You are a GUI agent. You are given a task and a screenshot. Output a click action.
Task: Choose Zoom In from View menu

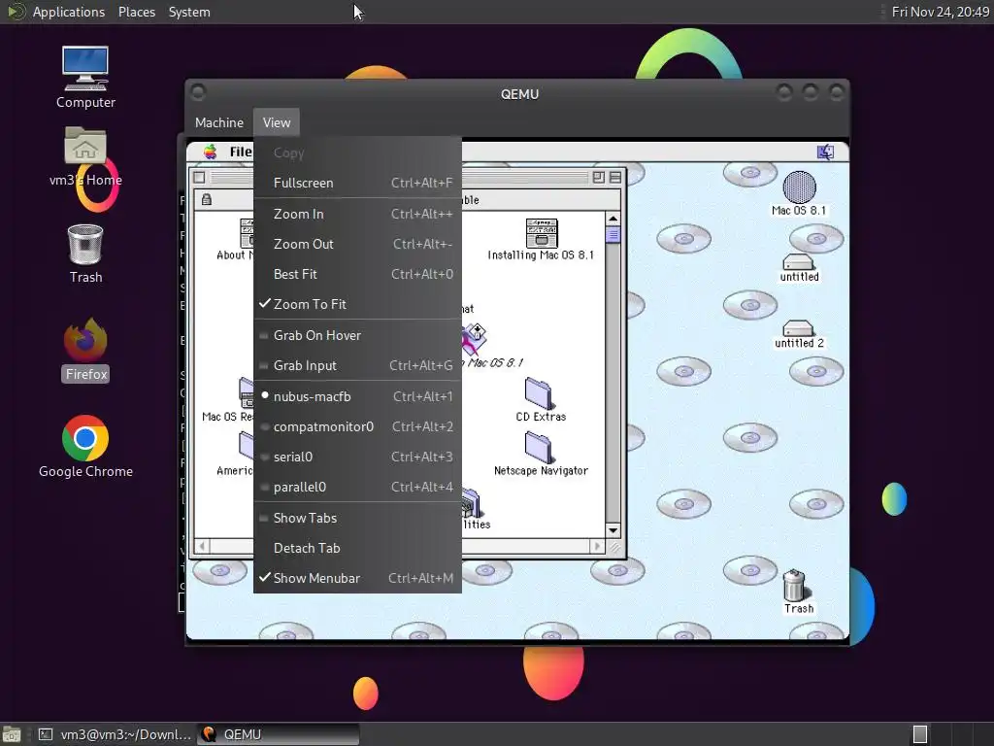(357, 214)
